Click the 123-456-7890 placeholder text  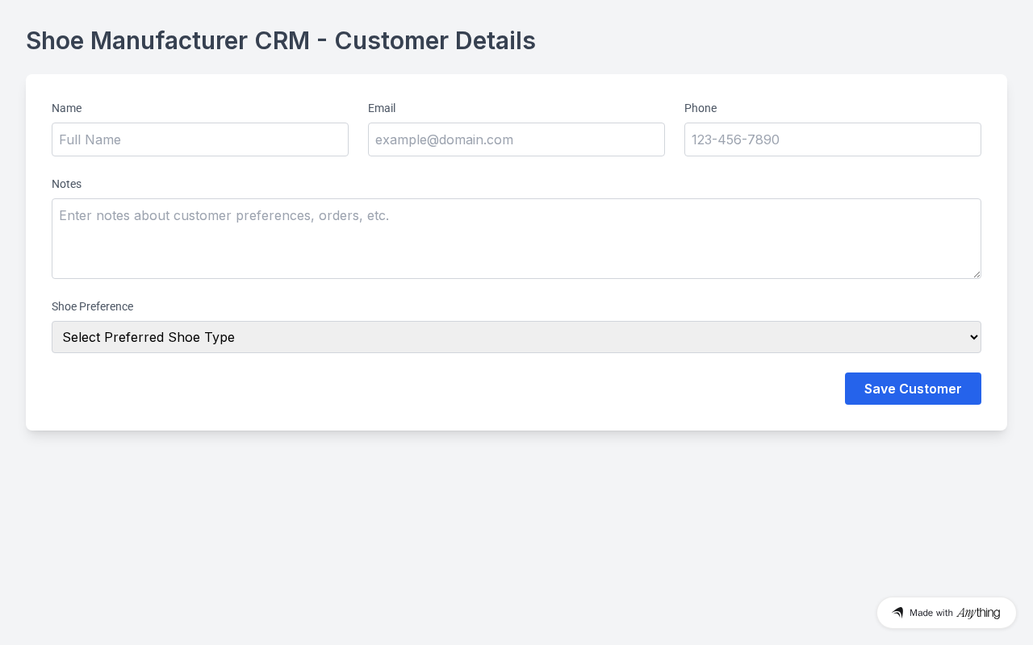pos(735,139)
